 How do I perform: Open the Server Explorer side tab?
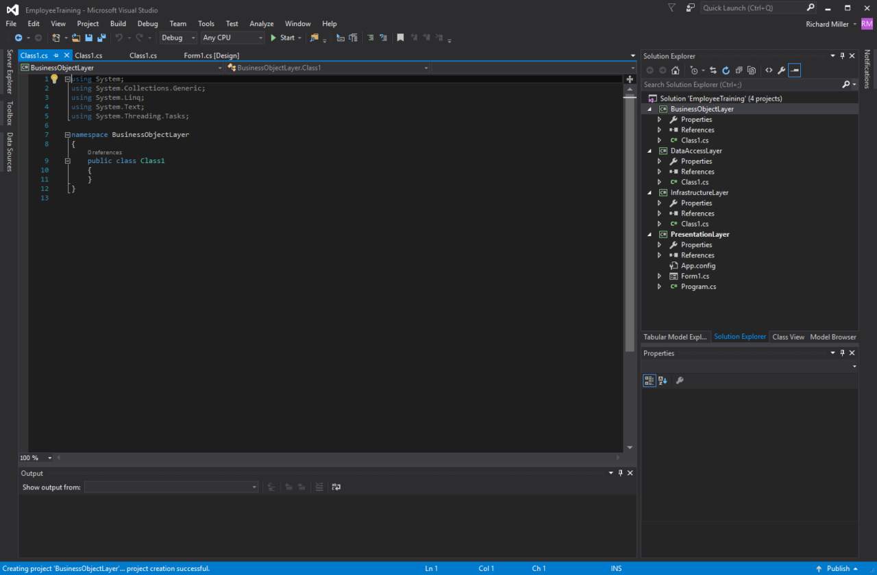9,72
